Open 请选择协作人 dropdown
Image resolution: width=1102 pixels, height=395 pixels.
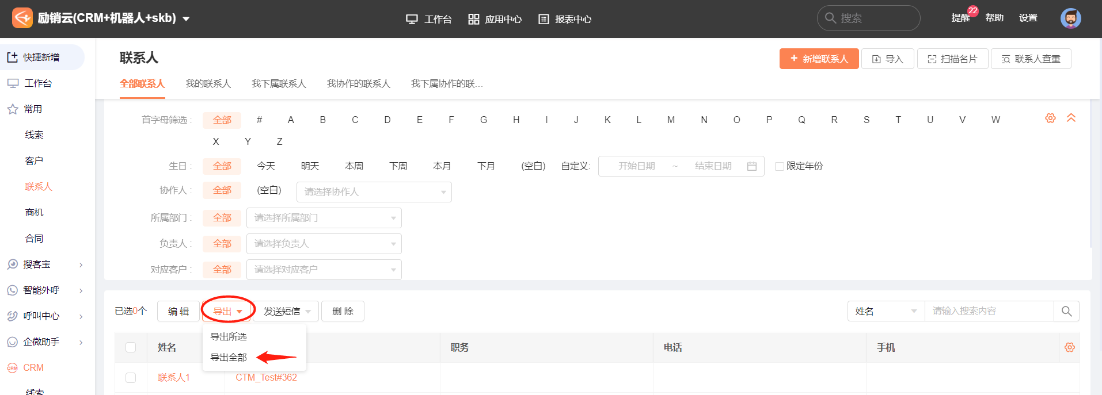(374, 192)
